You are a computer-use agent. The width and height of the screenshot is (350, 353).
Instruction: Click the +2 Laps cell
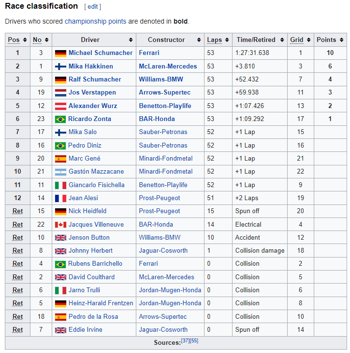point(260,198)
